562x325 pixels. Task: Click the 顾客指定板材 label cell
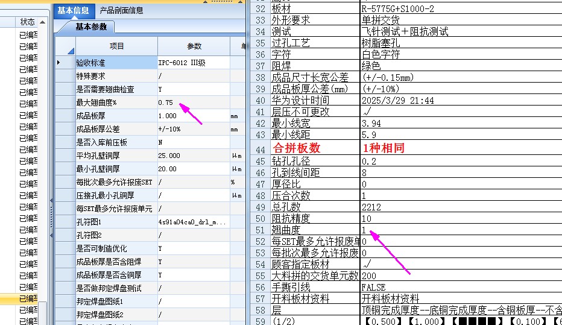[315, 264]
